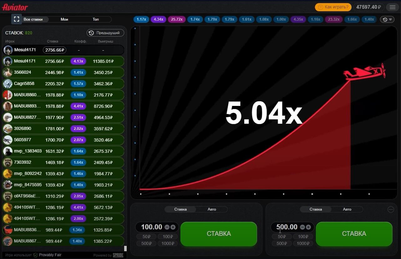
Task: Select Авто mode in first bet panel
Action: click(x=212, y=209)
